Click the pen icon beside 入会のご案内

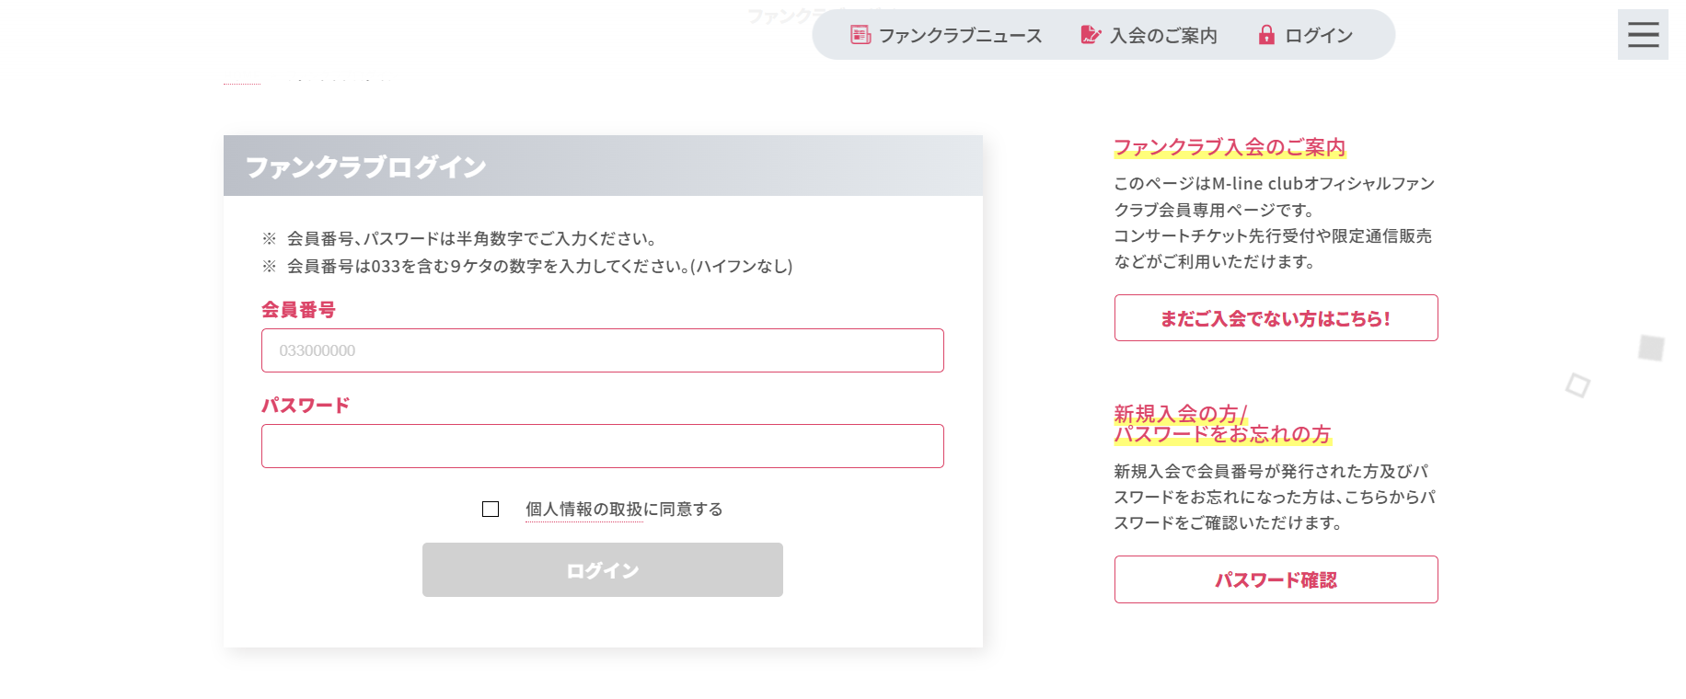coord(1090,35)
